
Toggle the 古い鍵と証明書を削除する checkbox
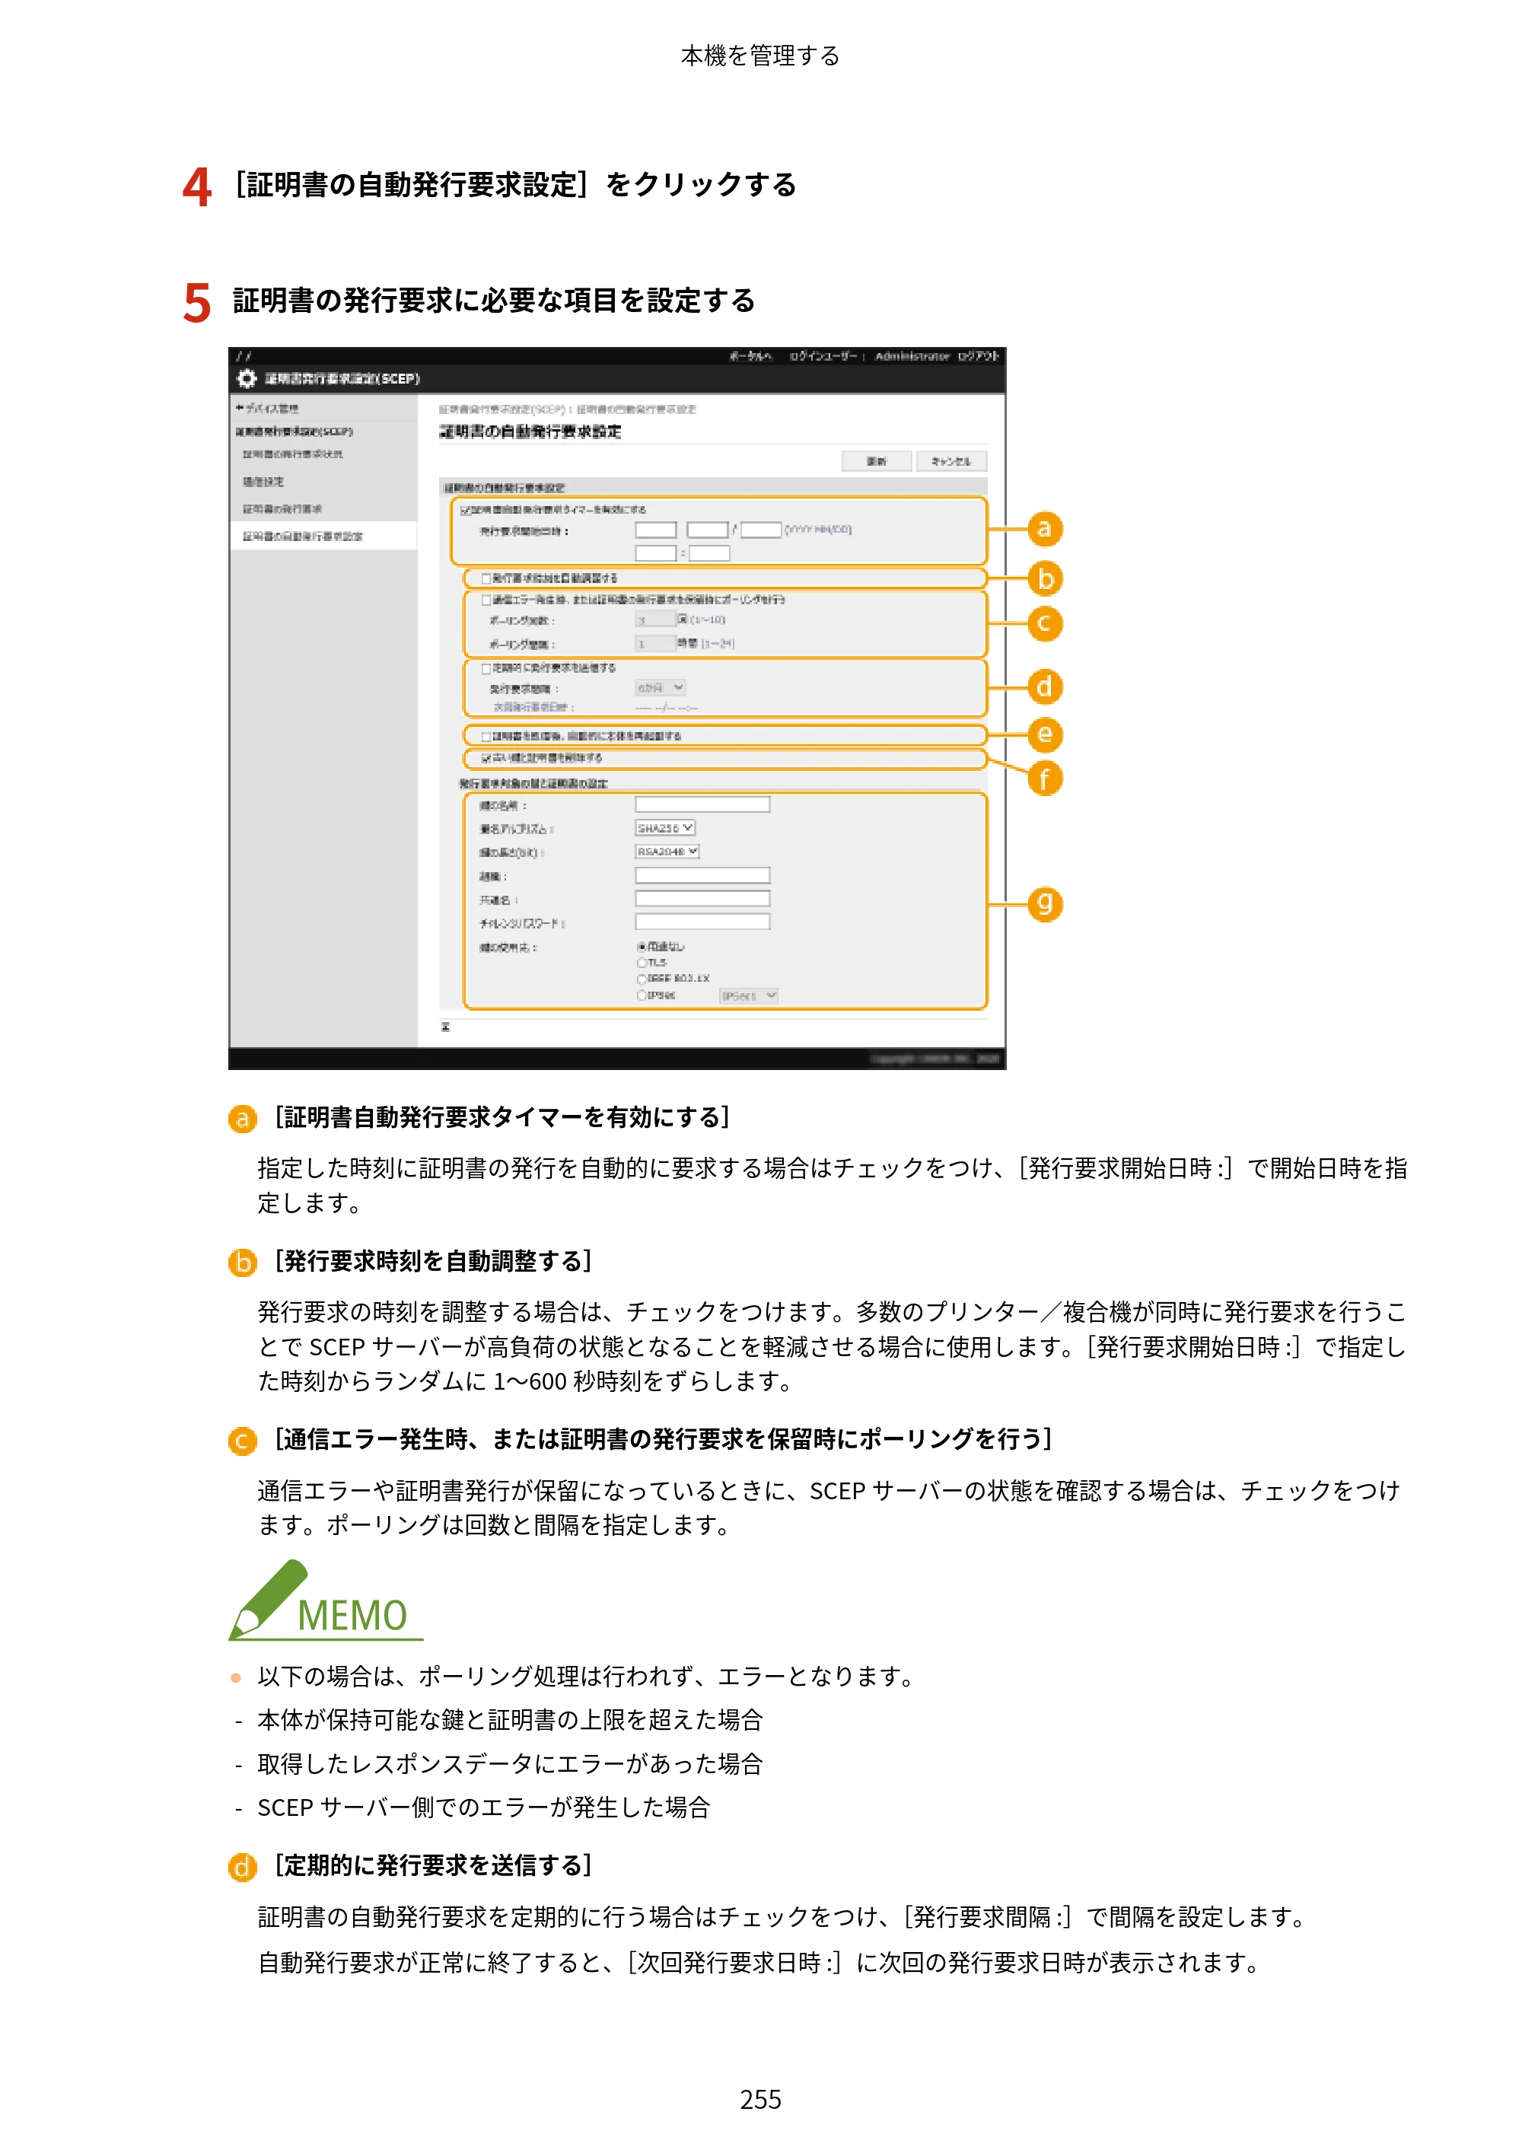(x=486, y=758)
